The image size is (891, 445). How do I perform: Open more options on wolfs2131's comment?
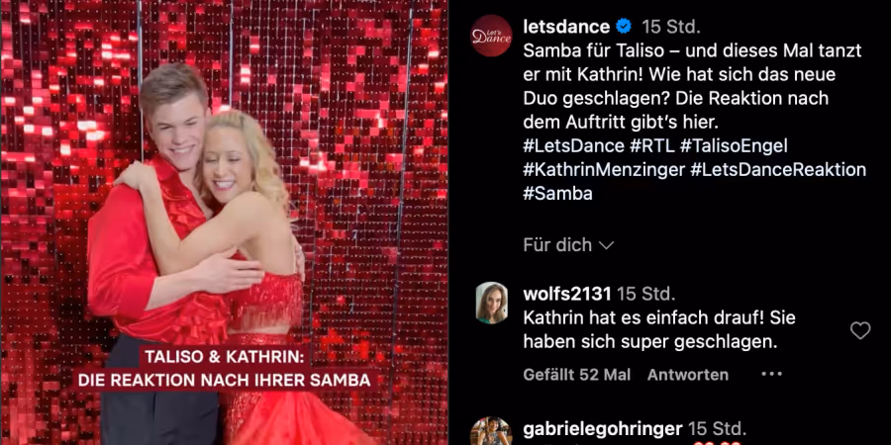coord(771,374)
